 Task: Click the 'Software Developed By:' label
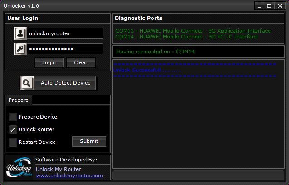[x=66, y=160]
